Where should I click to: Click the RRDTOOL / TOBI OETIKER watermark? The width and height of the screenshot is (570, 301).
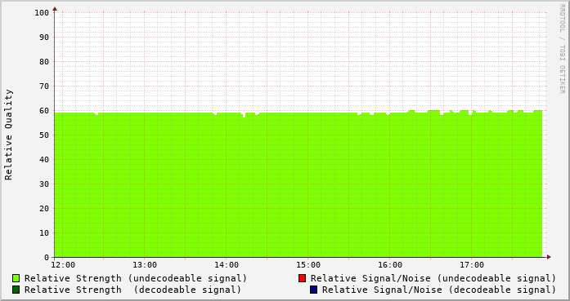[x=562, y=49]
